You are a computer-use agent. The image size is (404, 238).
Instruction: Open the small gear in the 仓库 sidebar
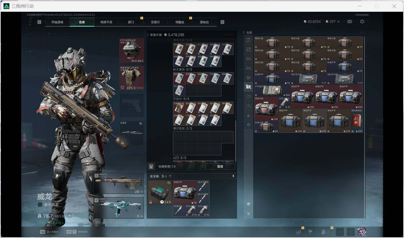249,125
